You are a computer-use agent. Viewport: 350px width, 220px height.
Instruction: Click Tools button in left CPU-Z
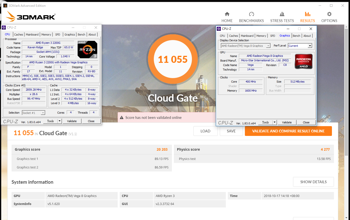[50, 121]
